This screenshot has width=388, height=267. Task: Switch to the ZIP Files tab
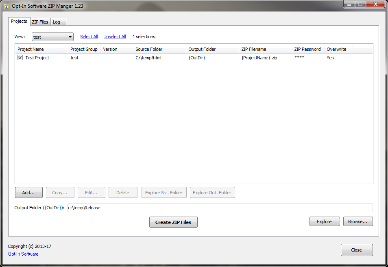click(40, 22)
